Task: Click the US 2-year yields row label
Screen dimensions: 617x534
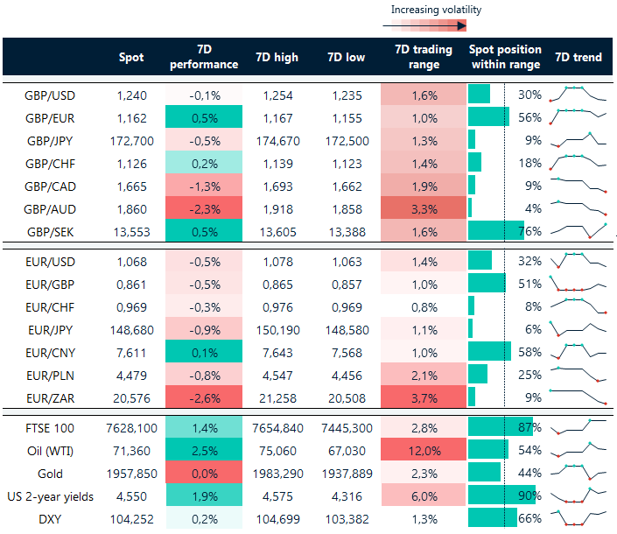Action: point(49,495)
